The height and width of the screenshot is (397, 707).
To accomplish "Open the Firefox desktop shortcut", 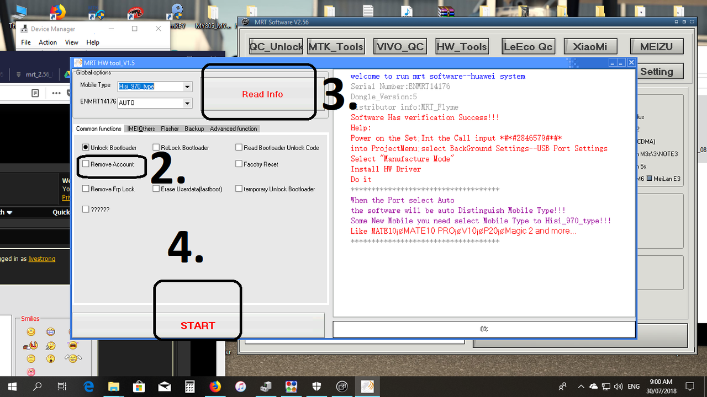I will [57, 12].
